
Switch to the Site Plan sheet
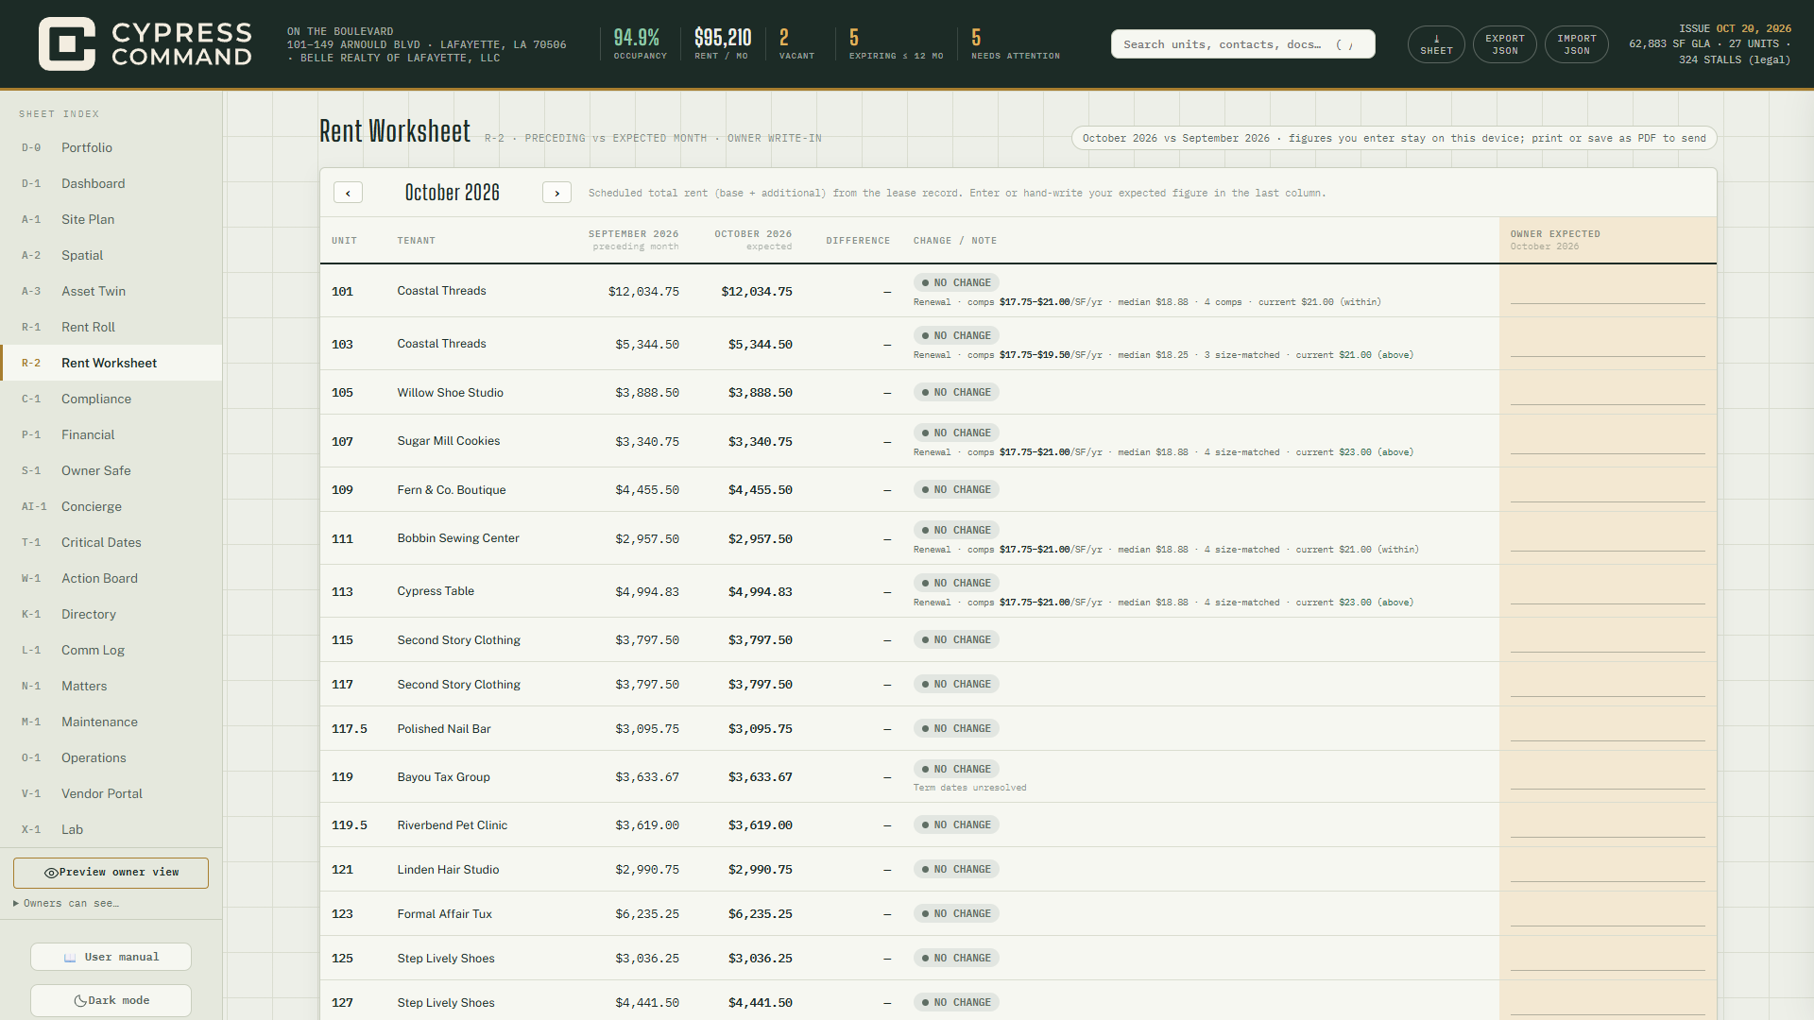(x=111, y=219)
